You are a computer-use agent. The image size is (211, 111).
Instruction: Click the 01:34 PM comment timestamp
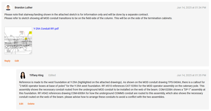191,8
